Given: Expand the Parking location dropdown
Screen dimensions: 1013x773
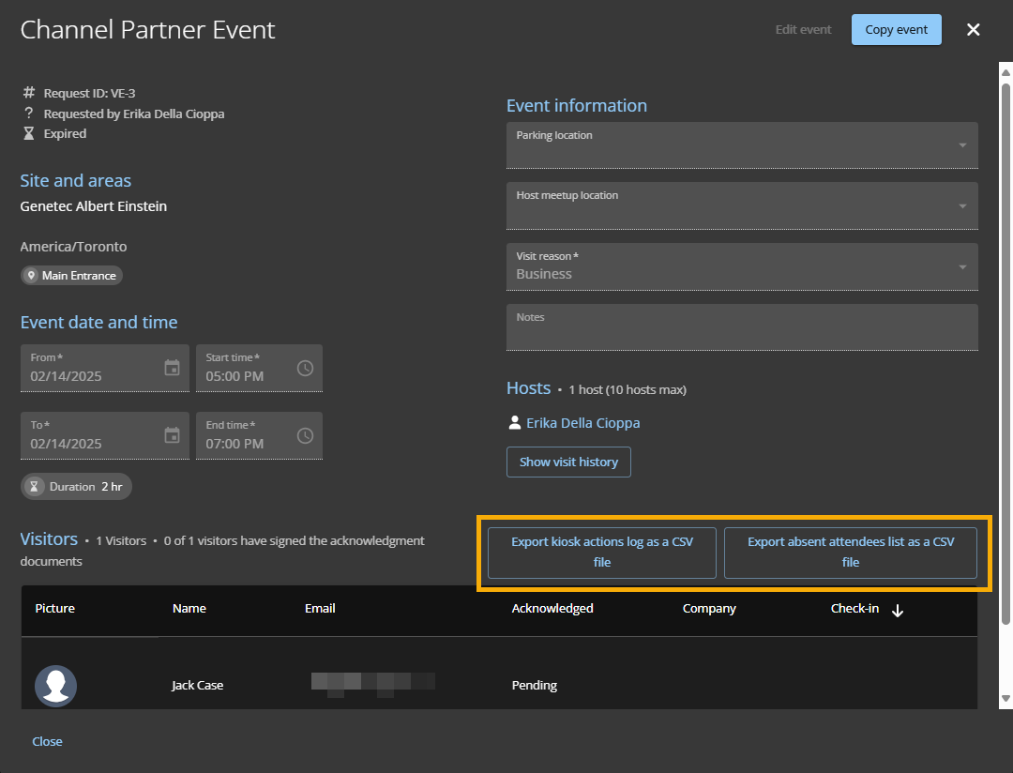Looking at the screenshot, I should pos(962,145).
